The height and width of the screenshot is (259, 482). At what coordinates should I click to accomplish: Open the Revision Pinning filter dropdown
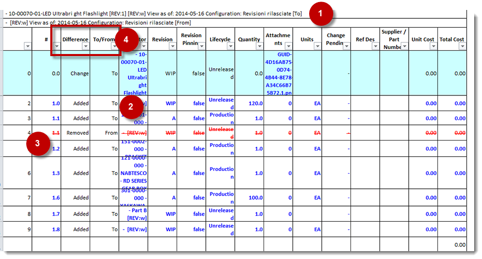tap(202, 46)
